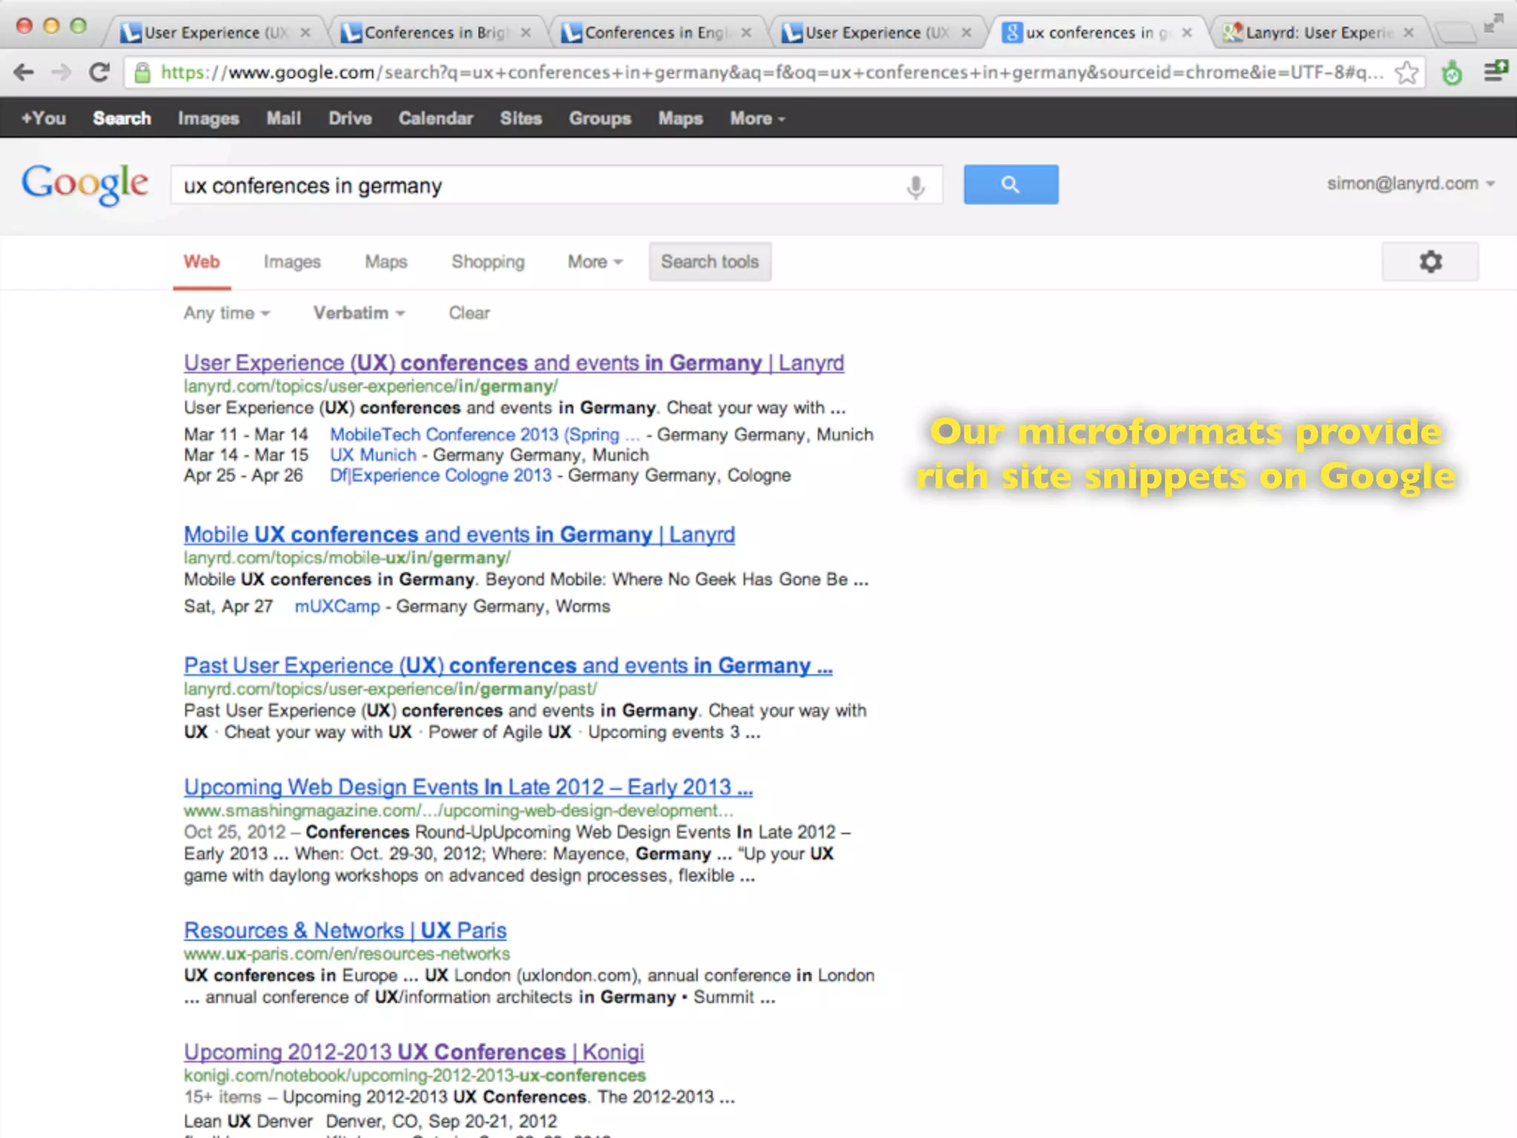Open the 'Any time' filter dropdown

227,313
